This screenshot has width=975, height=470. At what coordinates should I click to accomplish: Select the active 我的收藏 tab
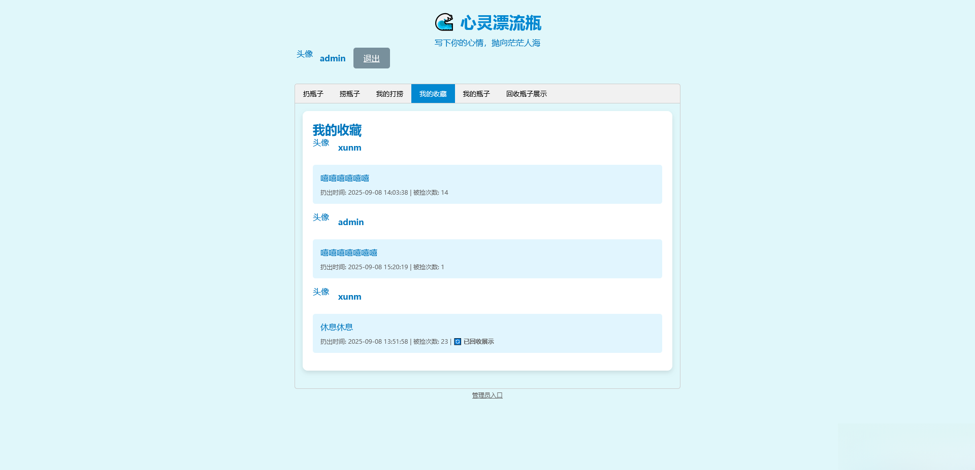(433, 93)
